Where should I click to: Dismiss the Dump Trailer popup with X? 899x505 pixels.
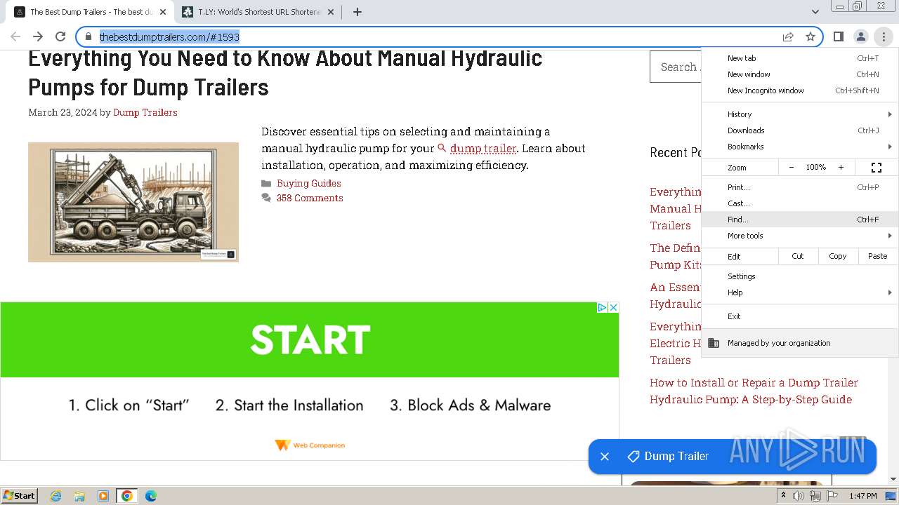point(604,457)
